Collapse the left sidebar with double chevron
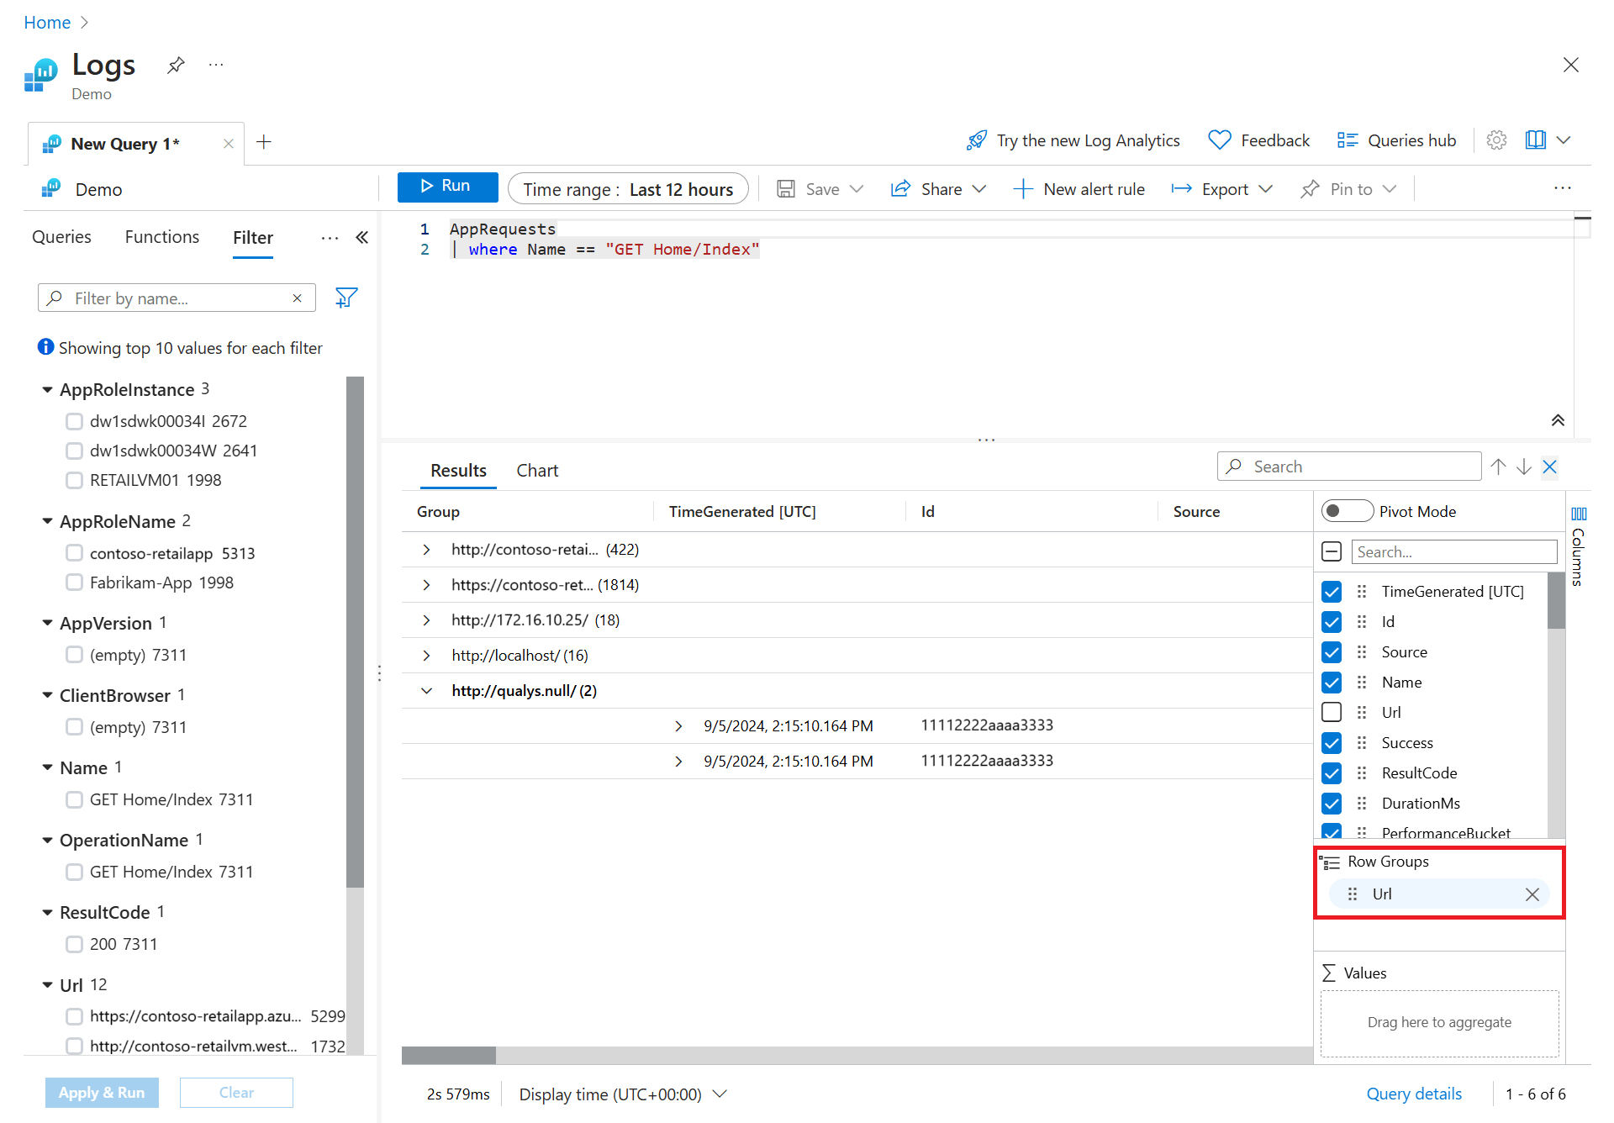 click(x=362, y=238)
